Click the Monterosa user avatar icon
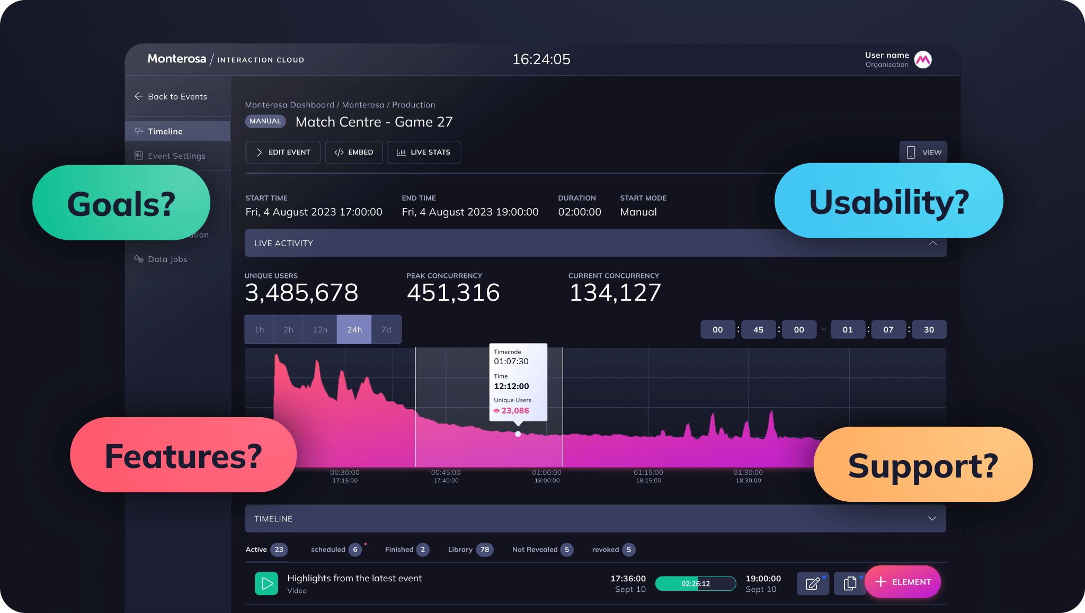The width and height of the screenshot is (1085, 613). tap(923, 60)
